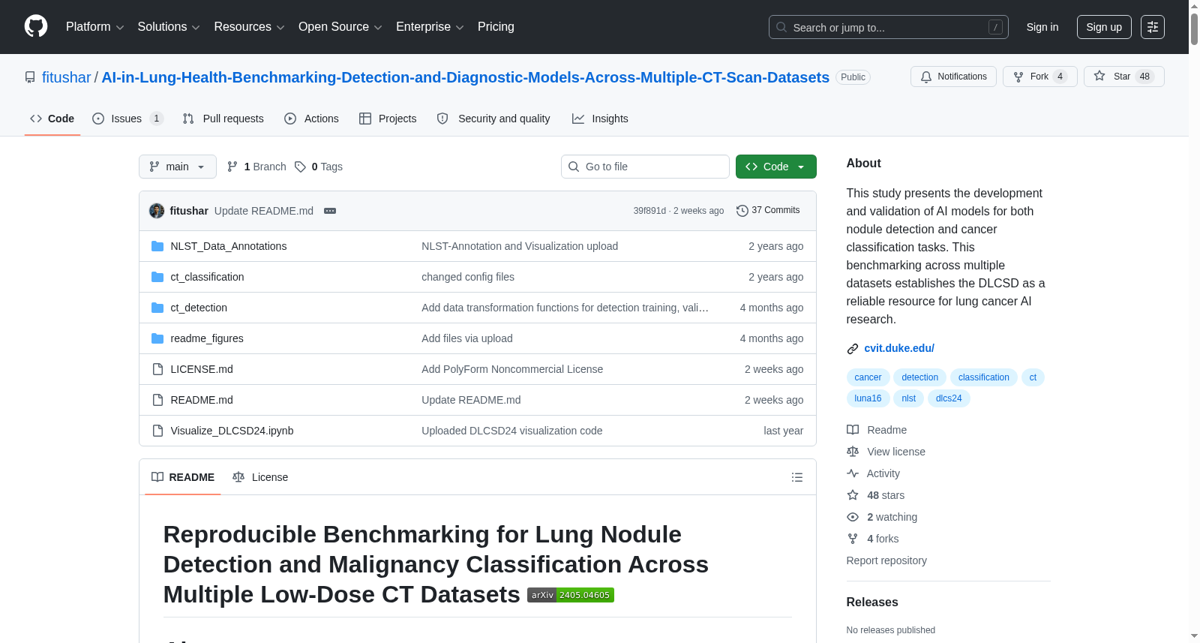
Task: Click the LICENSE.md file icon
Action: [x=157, y=369]
